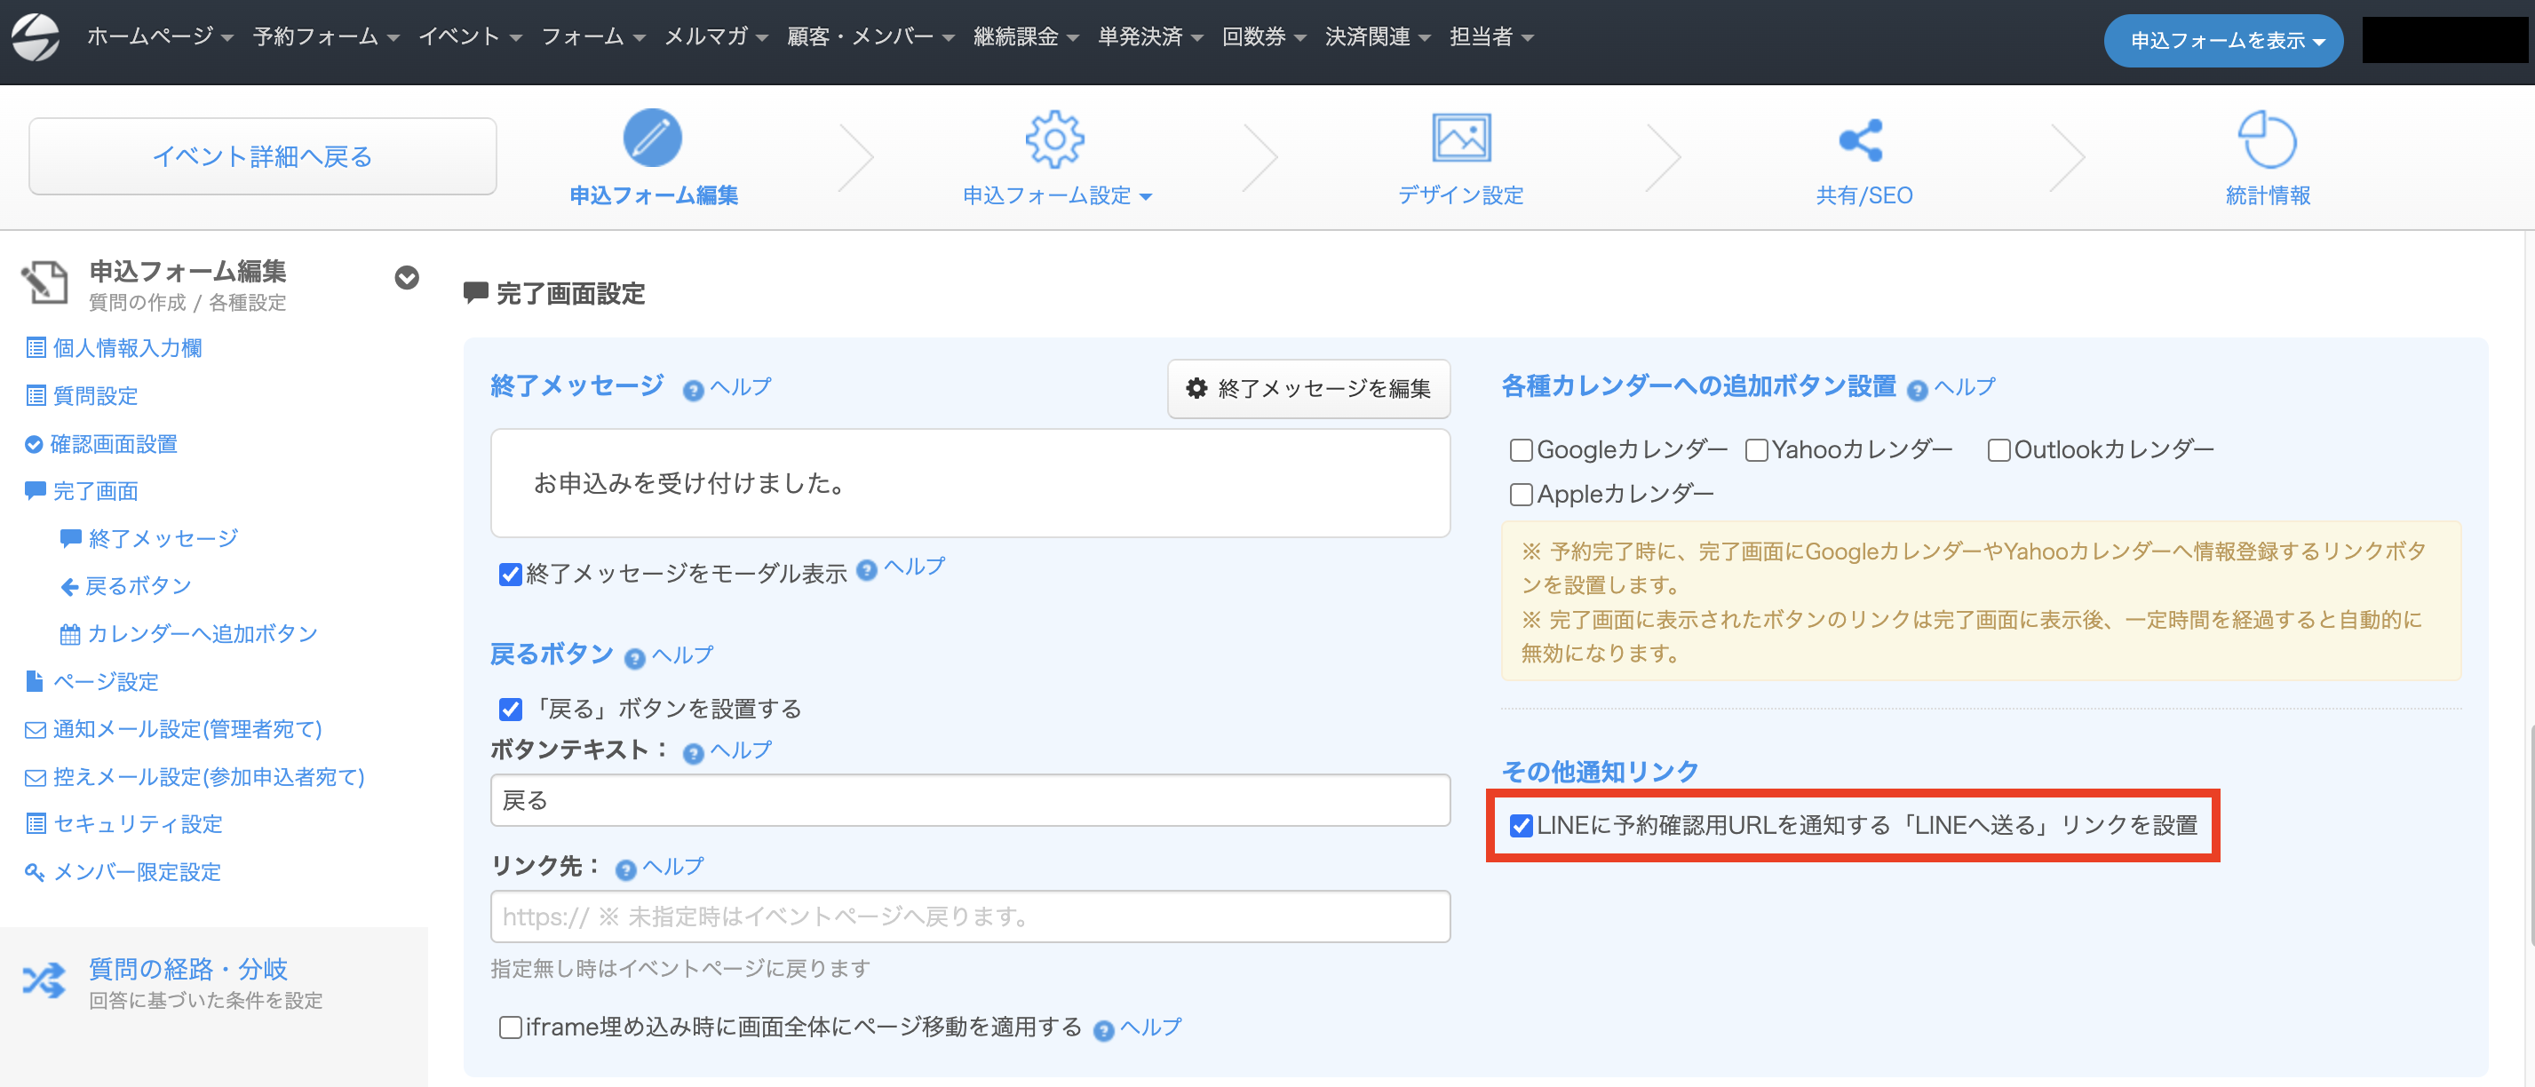
Task: Uncheck 「戻る」ボタンを設置する checkbox
Action: [x=510, y=710]
